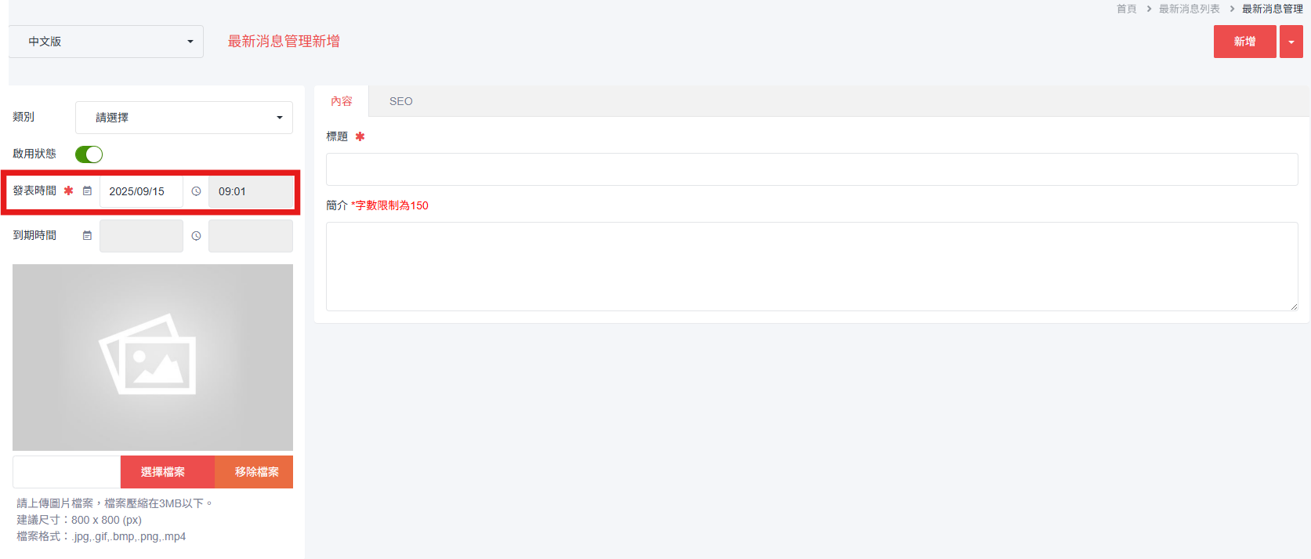Click the 標題 label
The image size is (1311, 559).
tap(337, 136)
